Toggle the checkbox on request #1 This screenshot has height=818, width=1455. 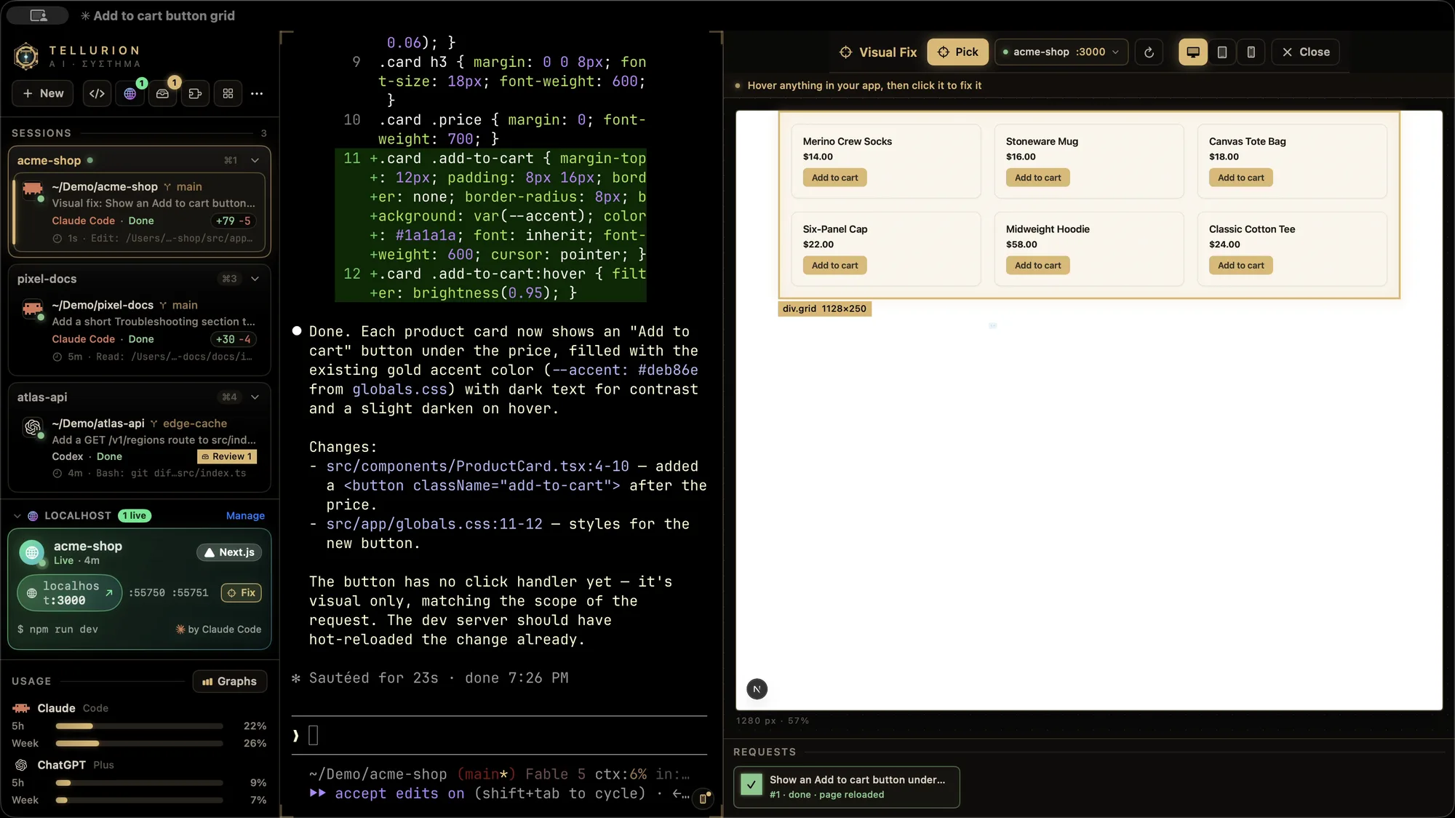coord(751,785)
